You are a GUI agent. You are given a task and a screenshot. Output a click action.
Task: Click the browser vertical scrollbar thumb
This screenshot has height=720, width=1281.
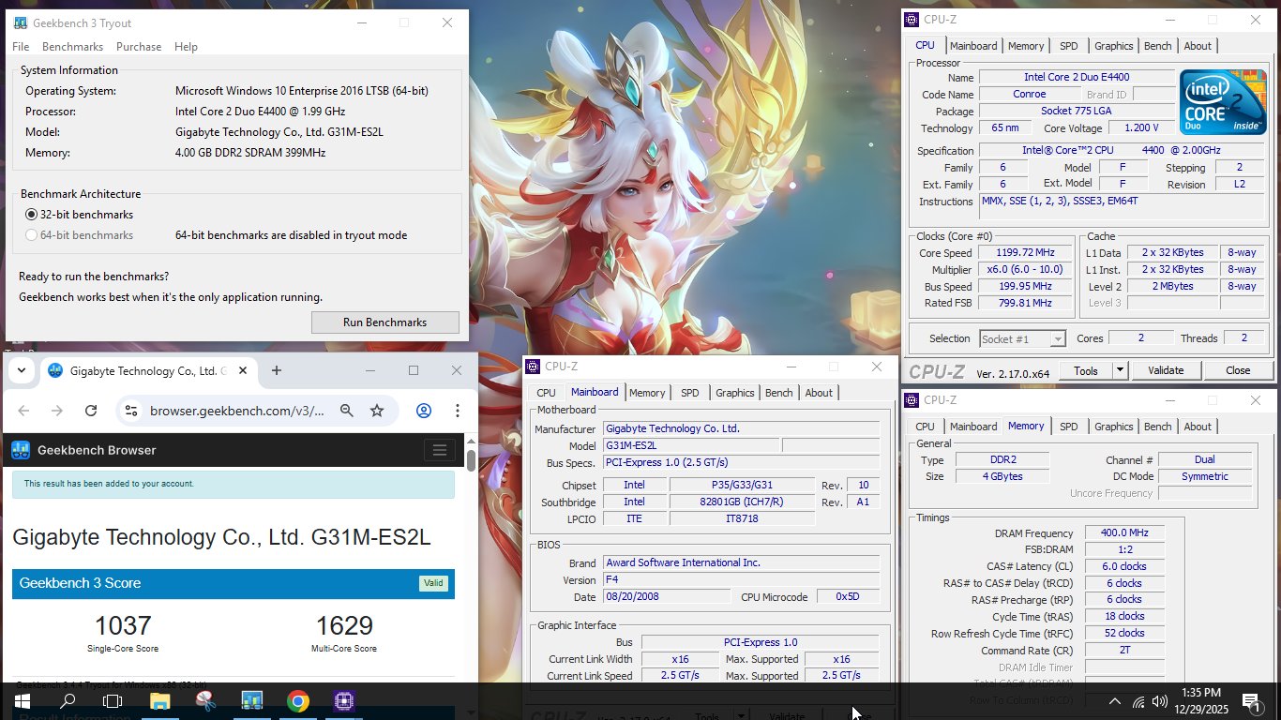click(471, 459)
